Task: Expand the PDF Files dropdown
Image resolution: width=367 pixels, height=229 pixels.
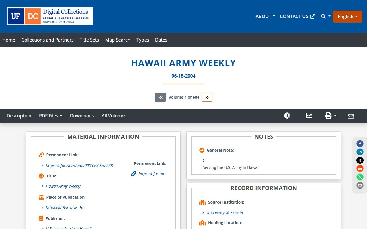Action: (50, 116)
